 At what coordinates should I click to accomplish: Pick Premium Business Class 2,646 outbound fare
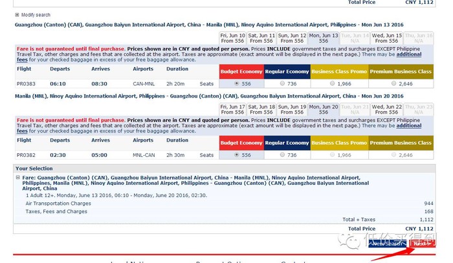click(x=392, y=83)
